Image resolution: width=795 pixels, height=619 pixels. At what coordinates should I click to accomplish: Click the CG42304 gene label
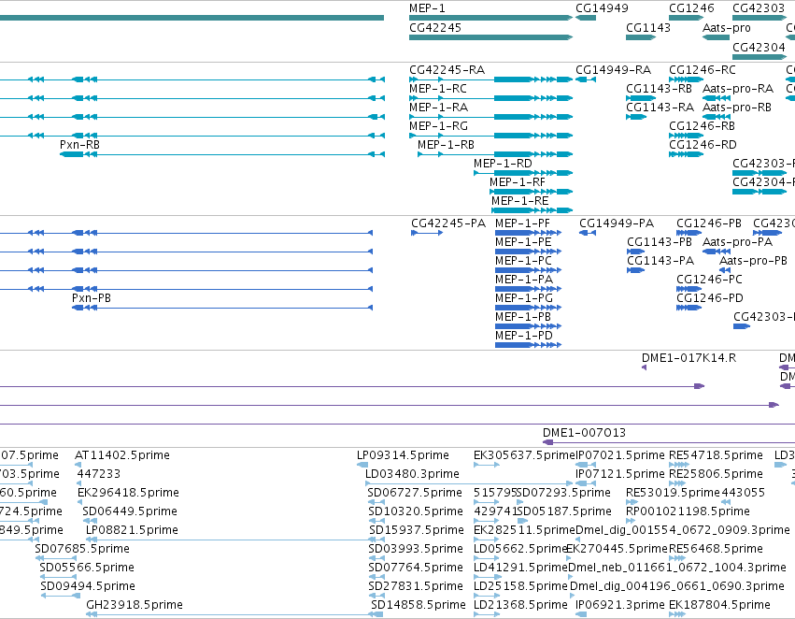coord(759,47)
